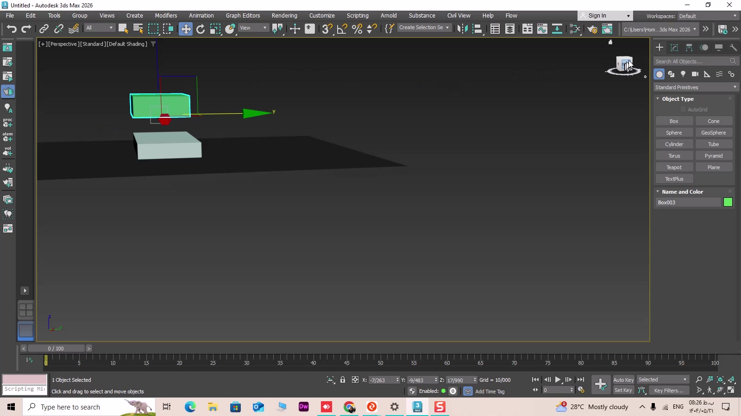741x416 pixels.
Task: Show the Lights category in Create panel
Action: click(683, 74)
